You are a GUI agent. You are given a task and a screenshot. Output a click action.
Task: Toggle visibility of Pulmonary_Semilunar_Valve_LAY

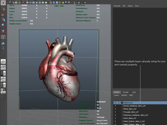pos(115,115)
